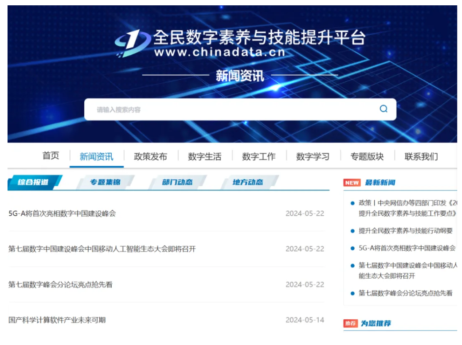Open the 专题版块 menu item
The height and width of the screenshot is (345, 462).
(367, 156)
